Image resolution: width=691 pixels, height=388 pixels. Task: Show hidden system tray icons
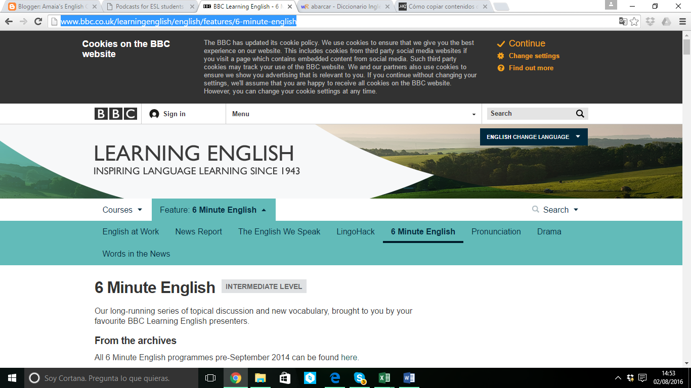pos(618,378)
